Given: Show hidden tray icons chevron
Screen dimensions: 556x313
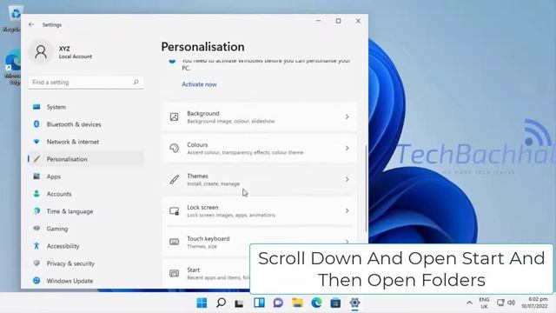Looking at the screenshot, I should [469, 303].
